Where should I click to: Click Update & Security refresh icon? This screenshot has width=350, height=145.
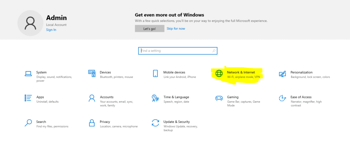pyautogui.click(x=155, y=123)
